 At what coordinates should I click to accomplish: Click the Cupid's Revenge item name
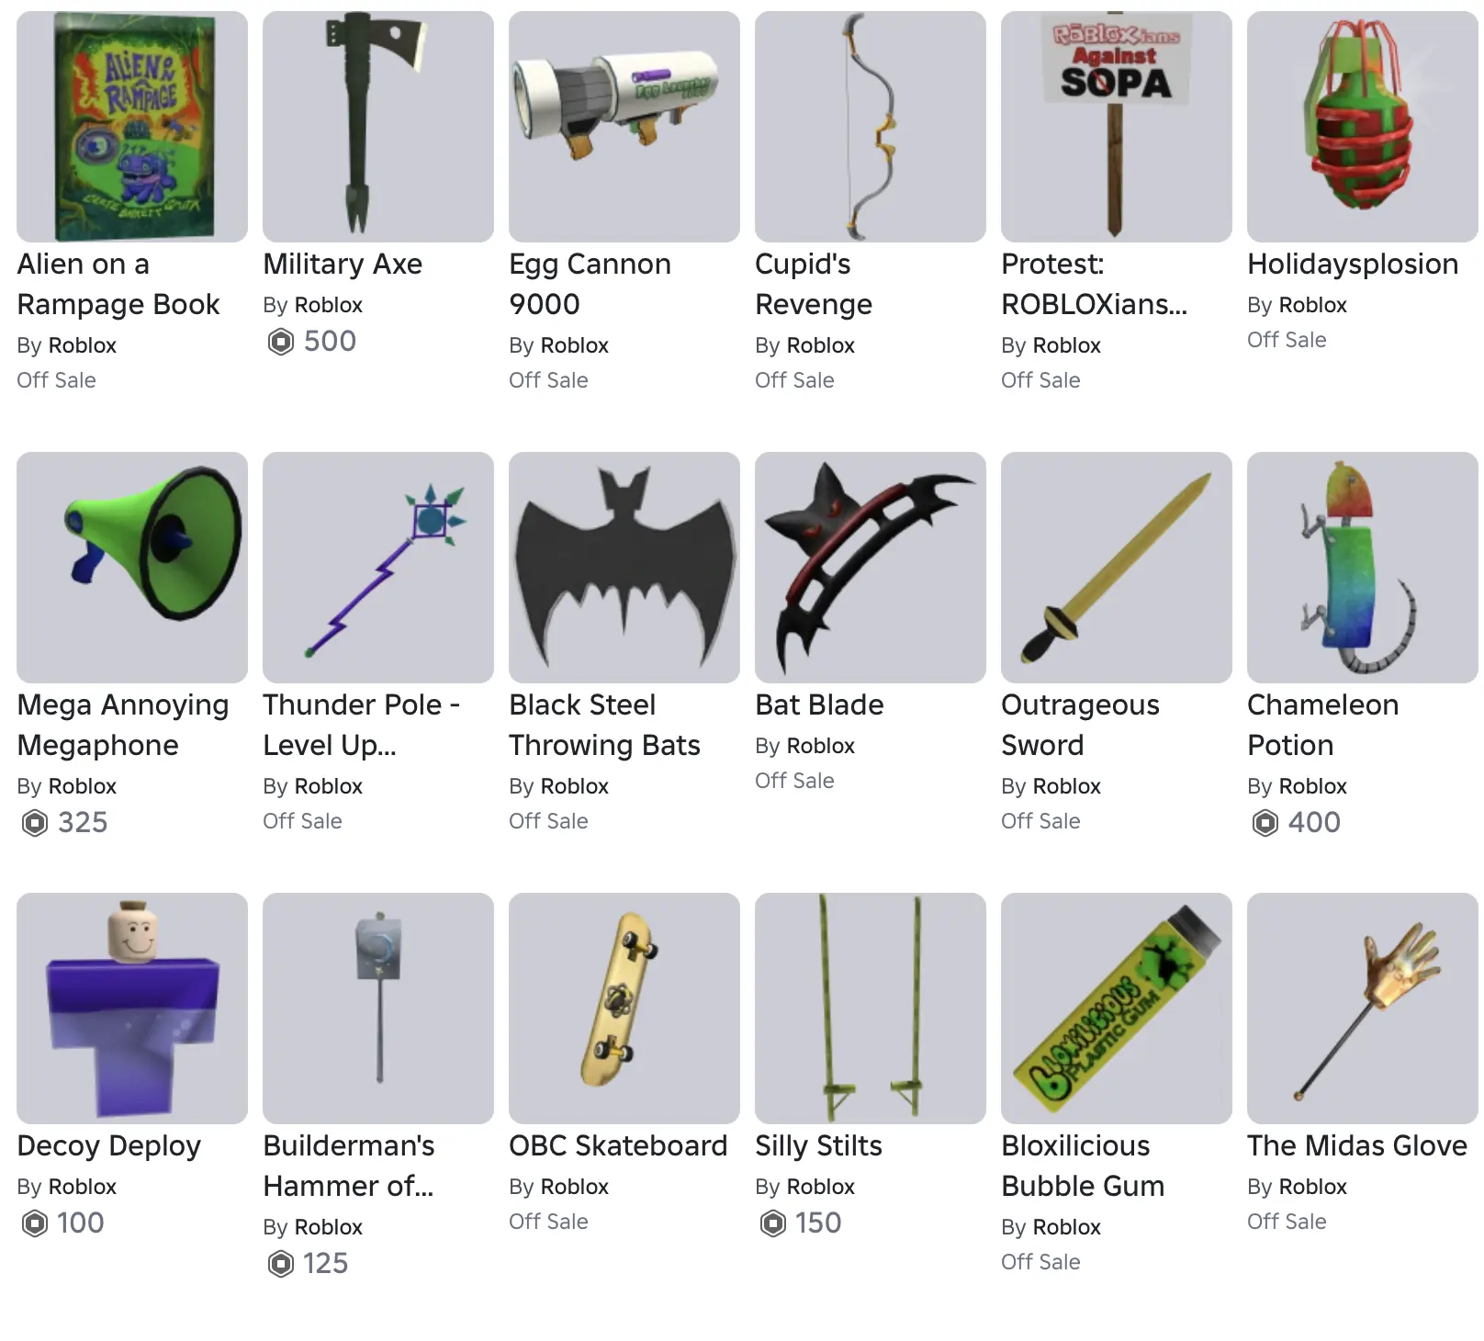point(813,284)
